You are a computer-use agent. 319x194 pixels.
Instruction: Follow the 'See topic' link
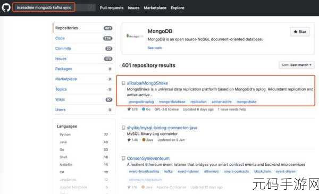155,48
